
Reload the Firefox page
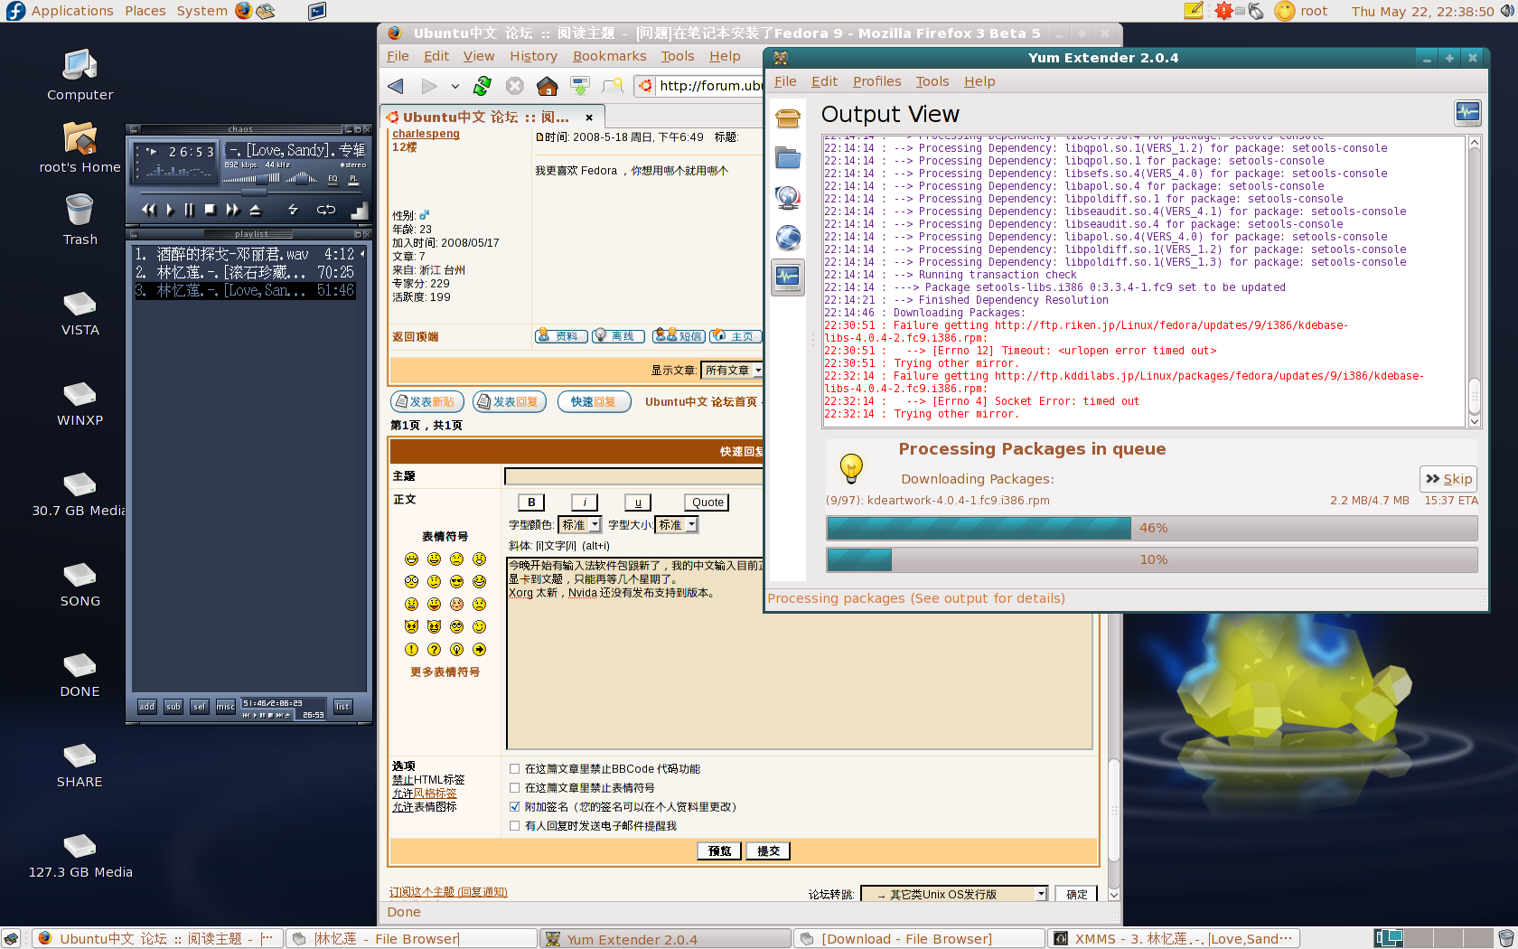483,86
